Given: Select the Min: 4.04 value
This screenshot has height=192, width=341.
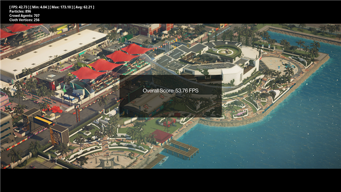Looking at the screenshot, I should click(39, 7).
